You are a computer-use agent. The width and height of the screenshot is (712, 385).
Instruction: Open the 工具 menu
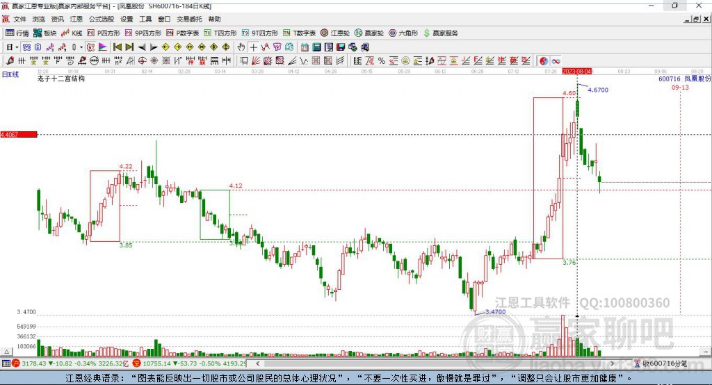pos(145,19)
